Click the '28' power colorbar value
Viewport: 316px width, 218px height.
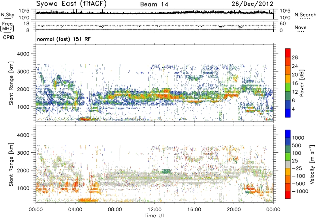pos(295,57)
